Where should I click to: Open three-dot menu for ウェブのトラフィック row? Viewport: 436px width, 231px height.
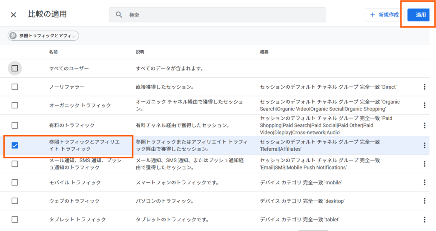pos(424,201)
